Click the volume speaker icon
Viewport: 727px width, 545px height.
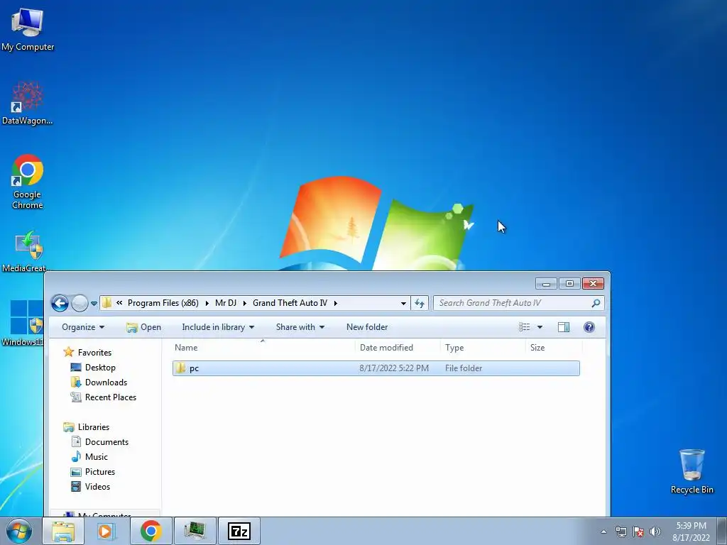tap(655, 532)
